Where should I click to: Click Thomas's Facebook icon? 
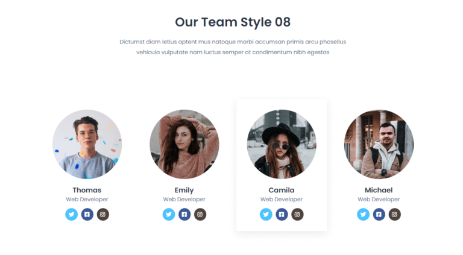pyautogui.click(x=87, y=214)
